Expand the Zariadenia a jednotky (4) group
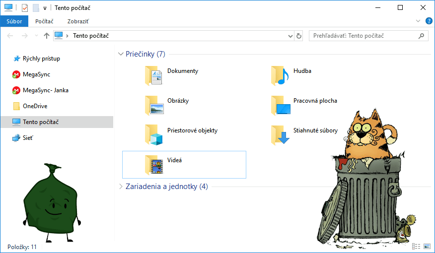Screen dimensions: 435x253 [121, 187]
